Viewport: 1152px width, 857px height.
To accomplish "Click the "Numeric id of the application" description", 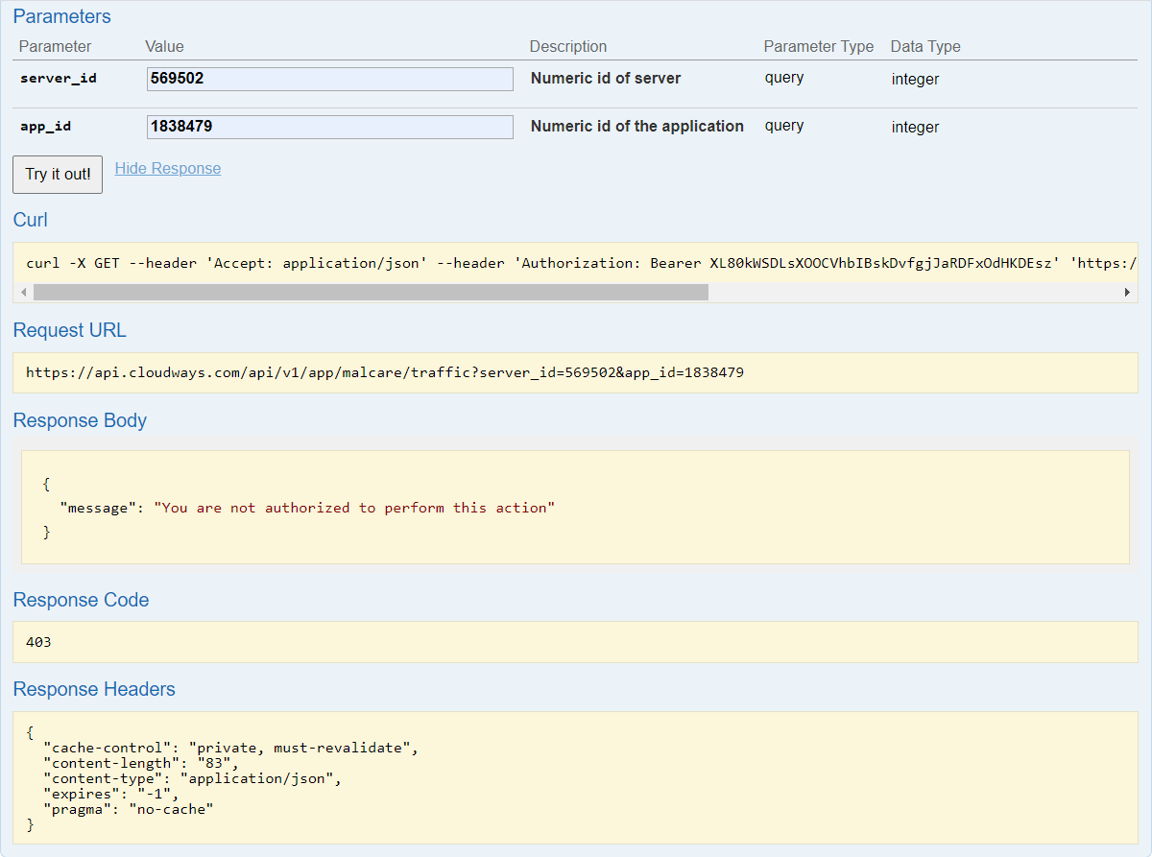I will (636, 127).
